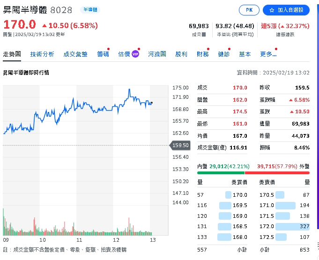
Task: Click the bid subtotal 557
Action: 202,250
